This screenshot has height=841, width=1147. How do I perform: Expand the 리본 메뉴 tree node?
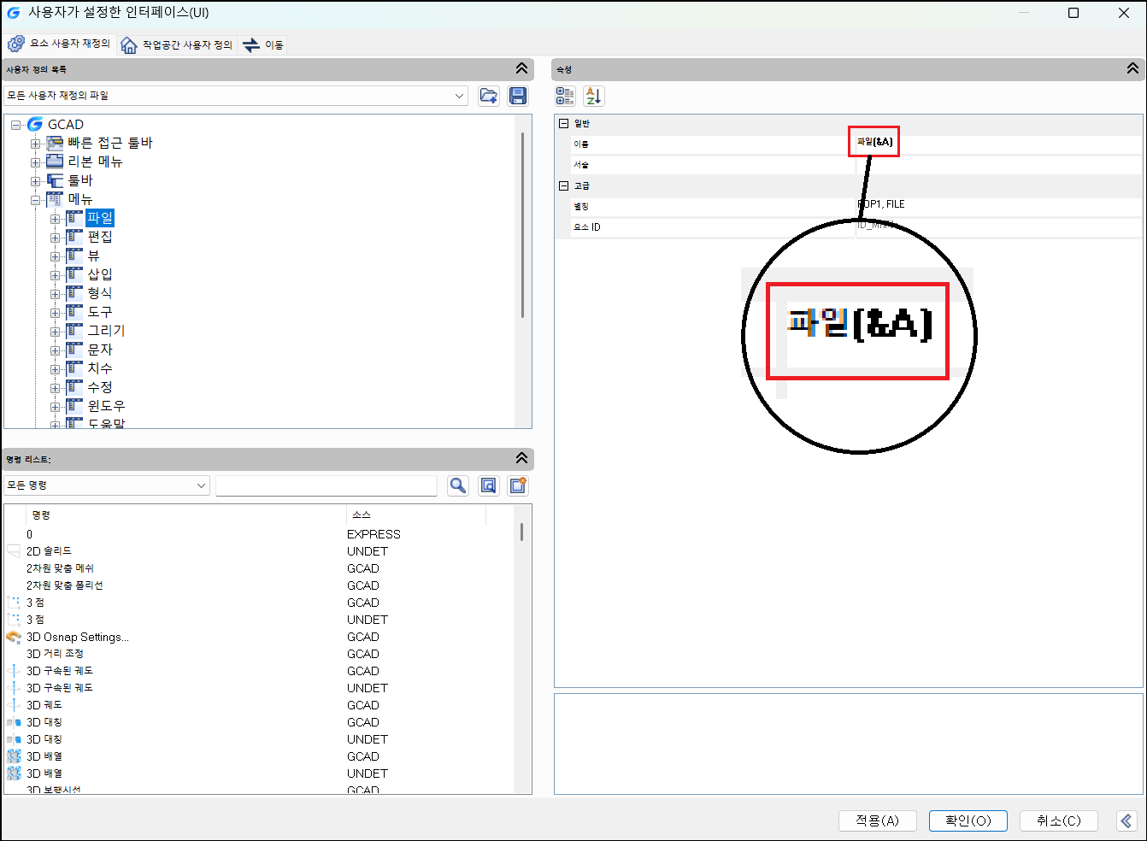(35, 162)
